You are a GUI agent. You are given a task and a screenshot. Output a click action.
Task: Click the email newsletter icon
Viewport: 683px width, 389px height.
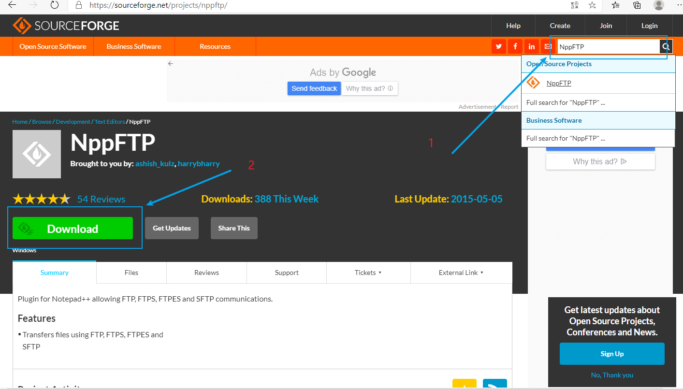548,46
